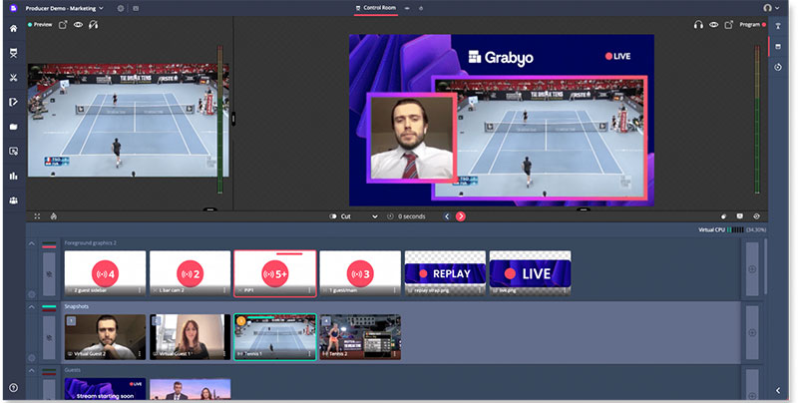Toggle the Preview eye visibility icon
Viewport: 798px width, 403px height.
(x=78, y=24)
